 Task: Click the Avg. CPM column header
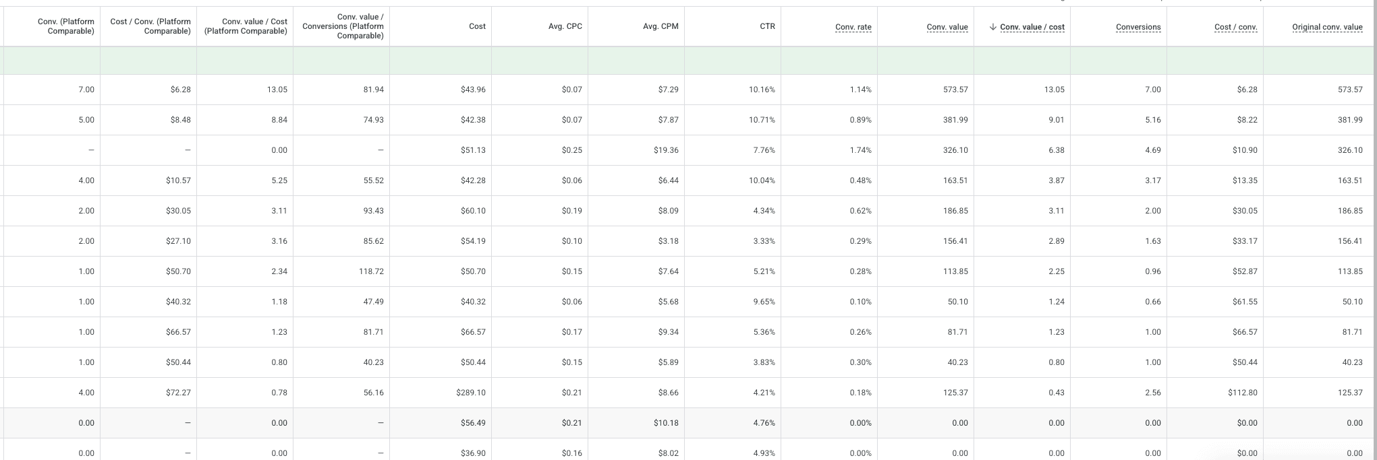coord(661,26)
